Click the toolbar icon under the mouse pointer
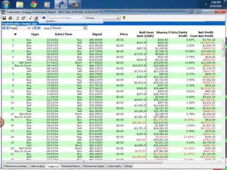Viewport: 227px width, 170px height. point(36,18)
